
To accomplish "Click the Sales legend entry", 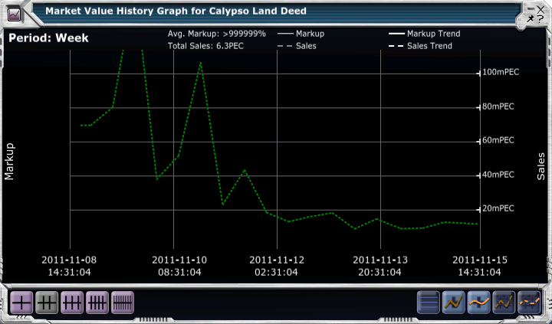I will point(297,46).
